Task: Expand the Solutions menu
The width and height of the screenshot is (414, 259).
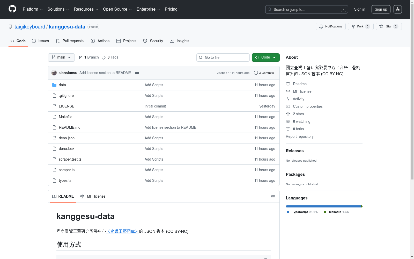Action: pos(58,9)
